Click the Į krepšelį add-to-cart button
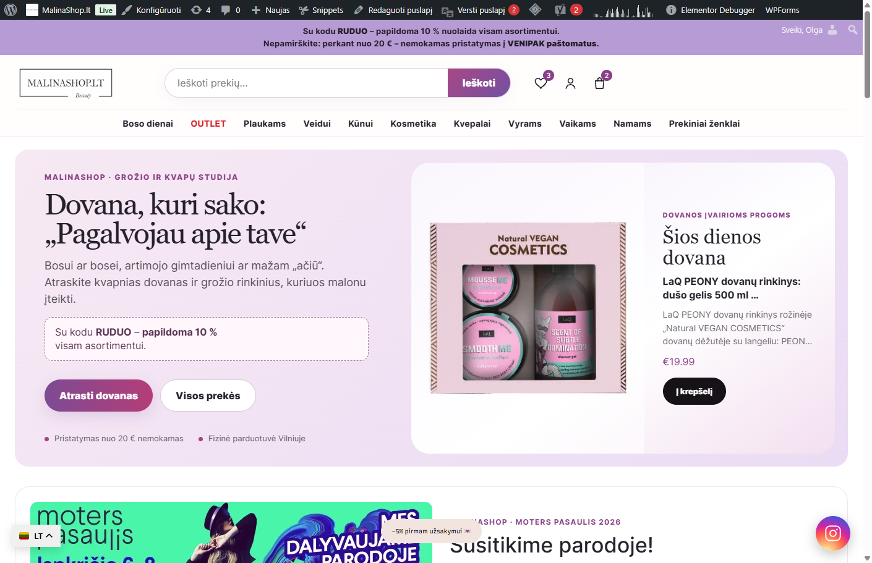 (695, 391)
